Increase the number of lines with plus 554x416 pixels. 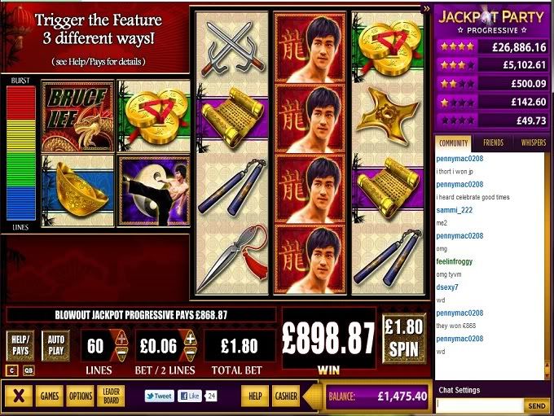pos(121,338)
